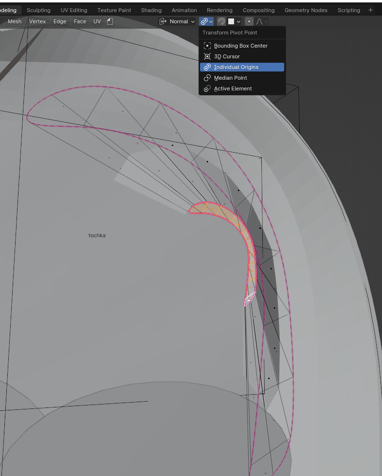Open the Shading workspace tab
Image resolution: width=382 pixels, height=476 pixels.
[151, 10]
